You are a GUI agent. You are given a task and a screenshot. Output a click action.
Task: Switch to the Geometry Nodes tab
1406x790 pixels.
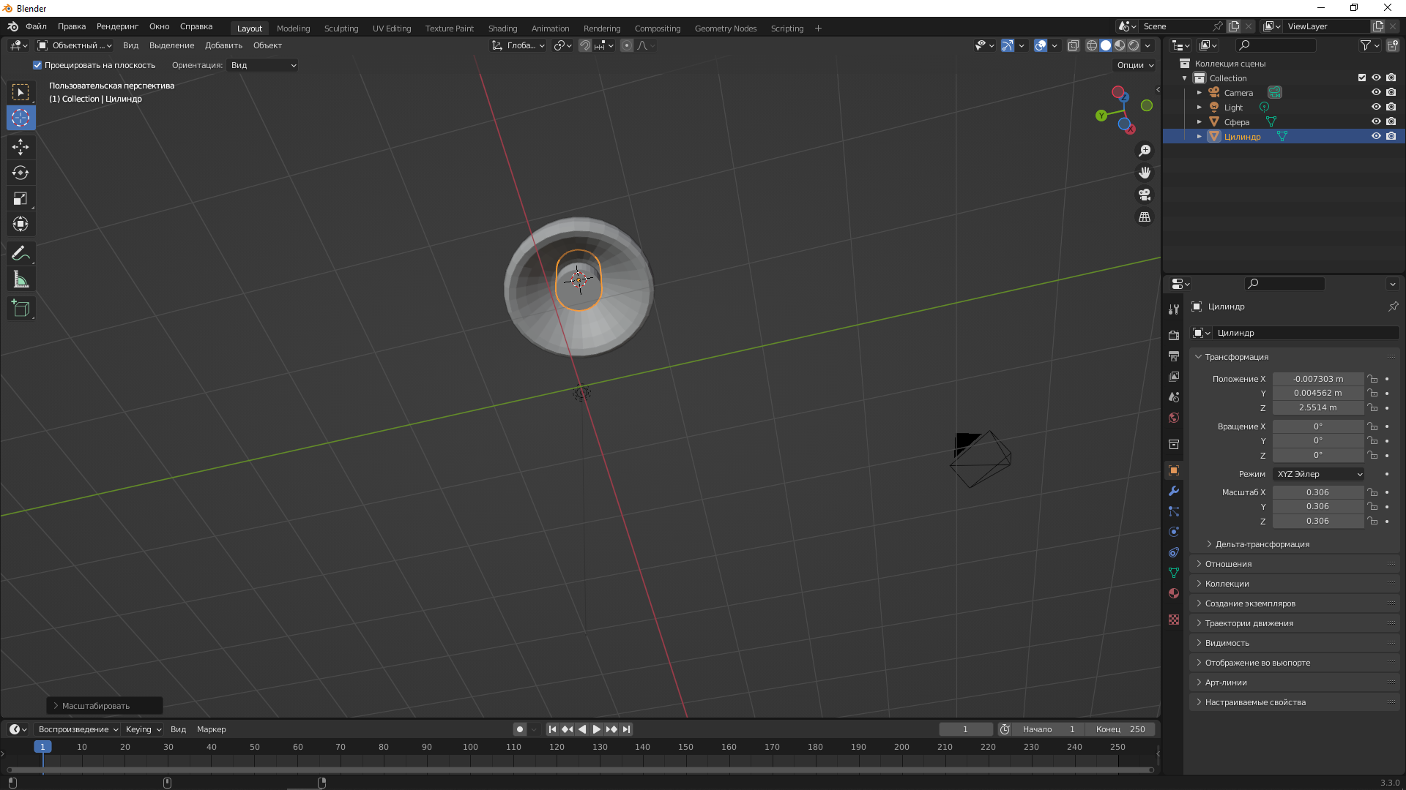pos(725,29)
